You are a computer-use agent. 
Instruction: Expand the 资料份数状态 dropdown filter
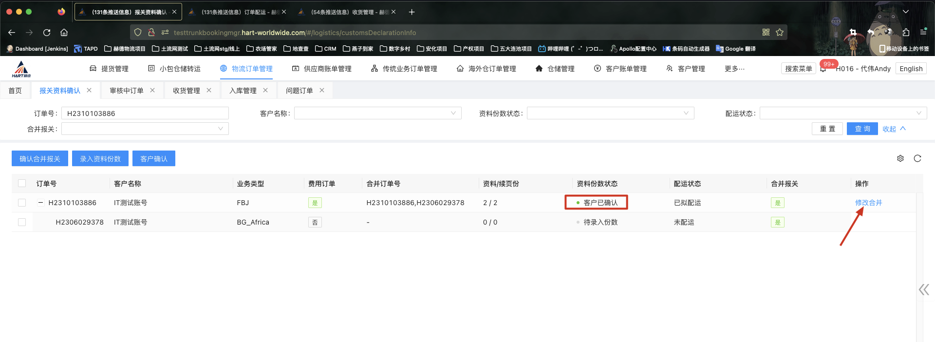[610, 114]
